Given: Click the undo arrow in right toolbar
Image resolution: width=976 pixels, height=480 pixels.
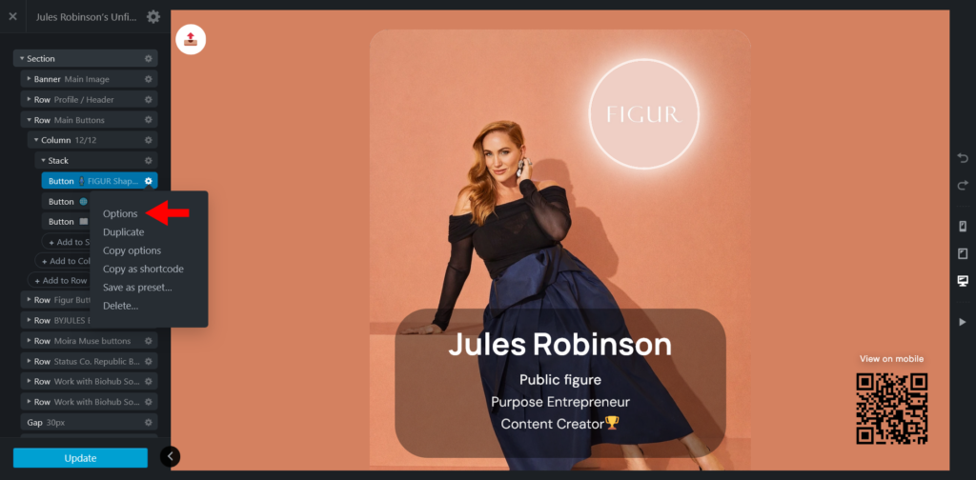Looking at the screenshot, I should [963, 158].
